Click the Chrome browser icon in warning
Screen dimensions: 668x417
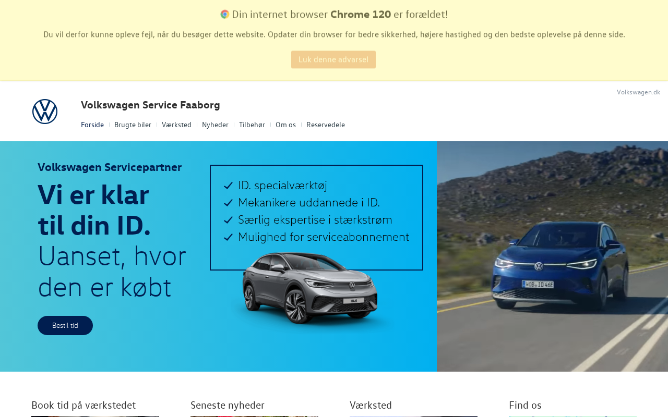point(225,14)
